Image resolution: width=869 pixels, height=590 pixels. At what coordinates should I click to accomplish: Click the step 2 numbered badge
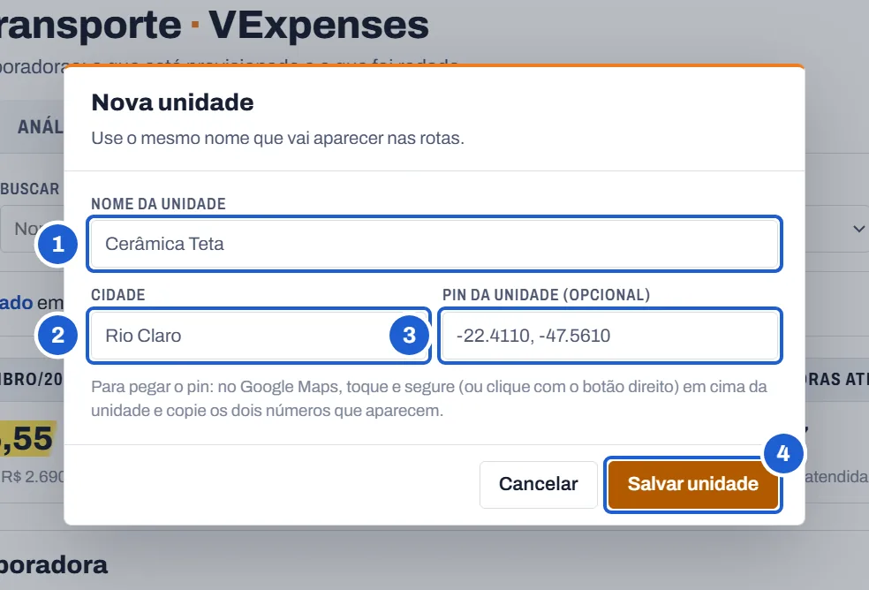tap(57, 336)
